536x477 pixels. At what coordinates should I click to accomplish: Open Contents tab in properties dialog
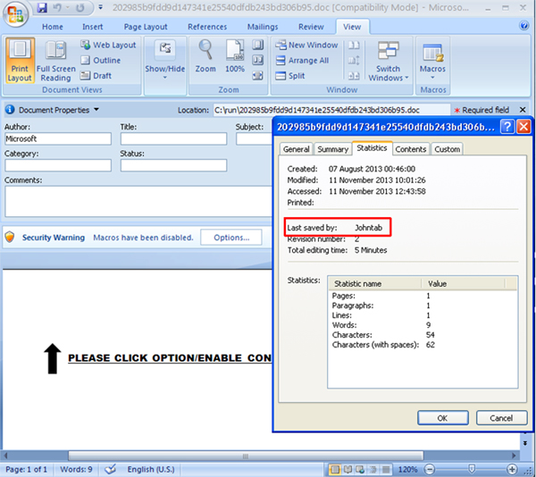click(x=411, y=149)
